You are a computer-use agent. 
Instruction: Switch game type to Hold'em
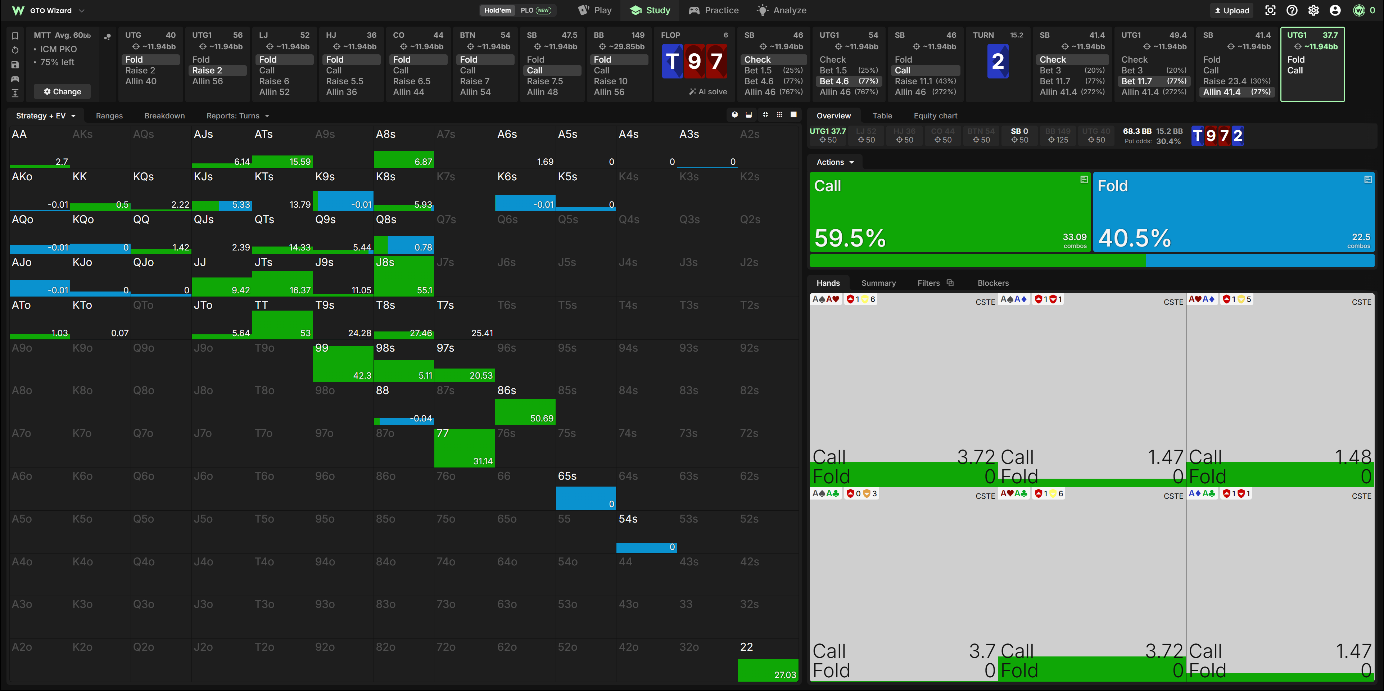498,10
